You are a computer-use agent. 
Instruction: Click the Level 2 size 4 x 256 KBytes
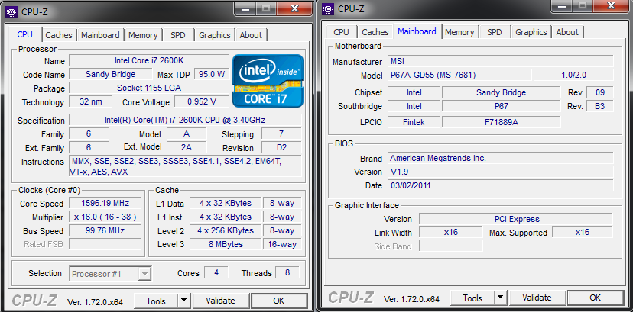(x=226, y=230)
